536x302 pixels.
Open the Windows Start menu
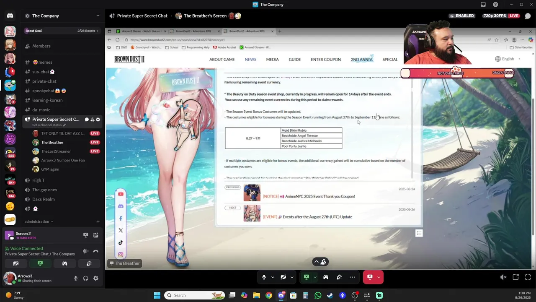(157, 295)
